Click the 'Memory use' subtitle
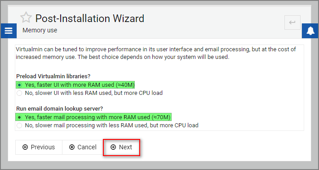 tap(40, 30)
